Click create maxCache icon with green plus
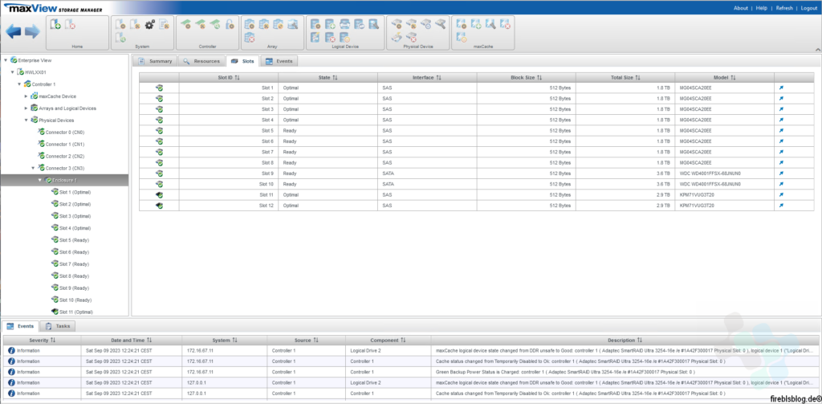Viewport: 822px width, 404px height. 476,24
